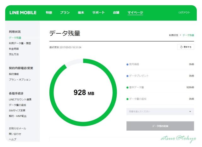Open お知らせメール in the sidebar
The height and width of the screenshot is (147, 202).
tap(17, 128)
